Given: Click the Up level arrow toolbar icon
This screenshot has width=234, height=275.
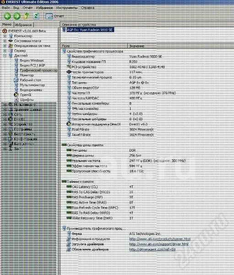Looking at the screenshot, I should click(27, 16).
